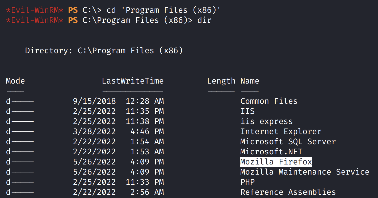
Task: Select the Microsoft.NET directory name
Action: pos(271,152)
